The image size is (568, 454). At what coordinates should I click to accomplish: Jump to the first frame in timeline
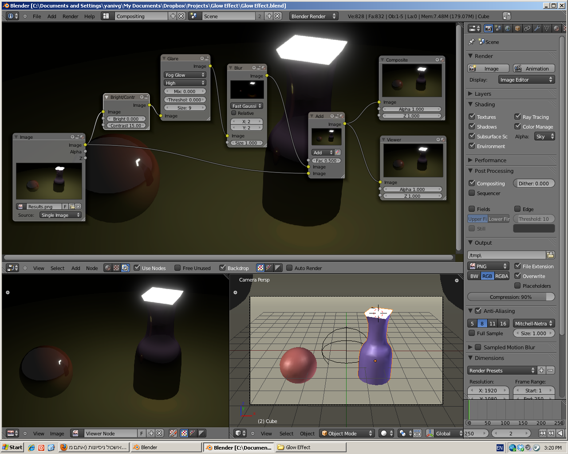tap(542, 433)
